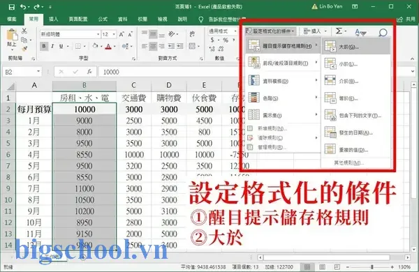Viewport: 419px width, 272px height.
Task: Toggle Align Right button
Action: point(162,46)
